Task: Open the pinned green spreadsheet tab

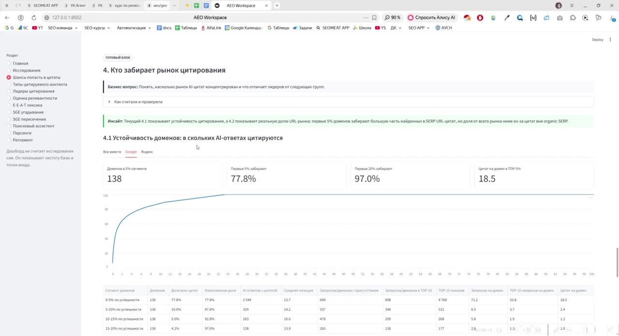Action: [x=196, y=5]
